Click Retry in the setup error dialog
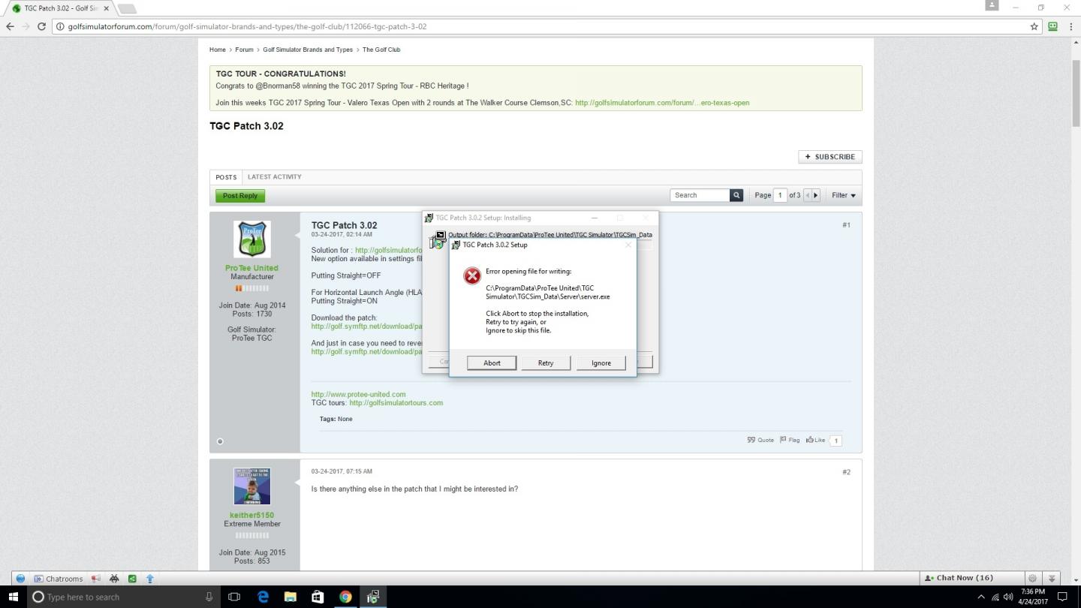Image resolution: width=1081 pixels, height=608 pixels. 546,363
